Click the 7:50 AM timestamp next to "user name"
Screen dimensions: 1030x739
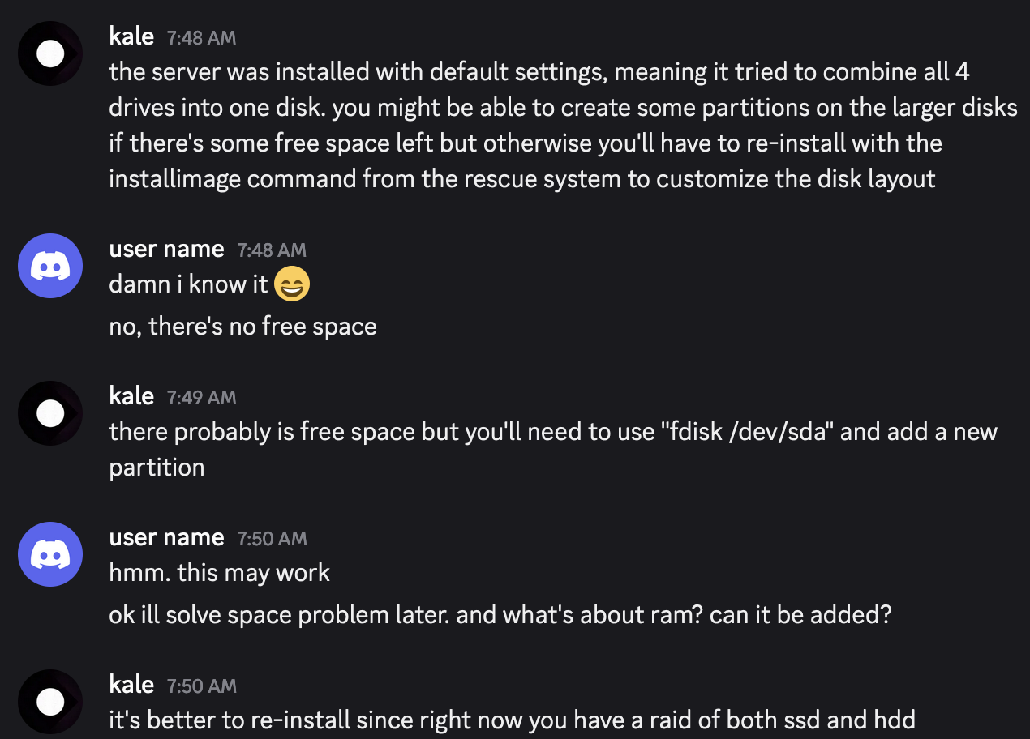pos(272,539)
